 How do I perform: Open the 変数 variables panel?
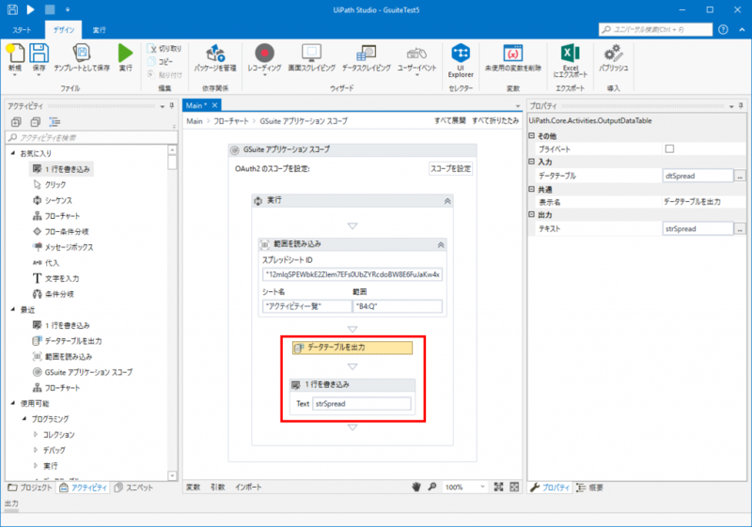(x=194, y=488)
